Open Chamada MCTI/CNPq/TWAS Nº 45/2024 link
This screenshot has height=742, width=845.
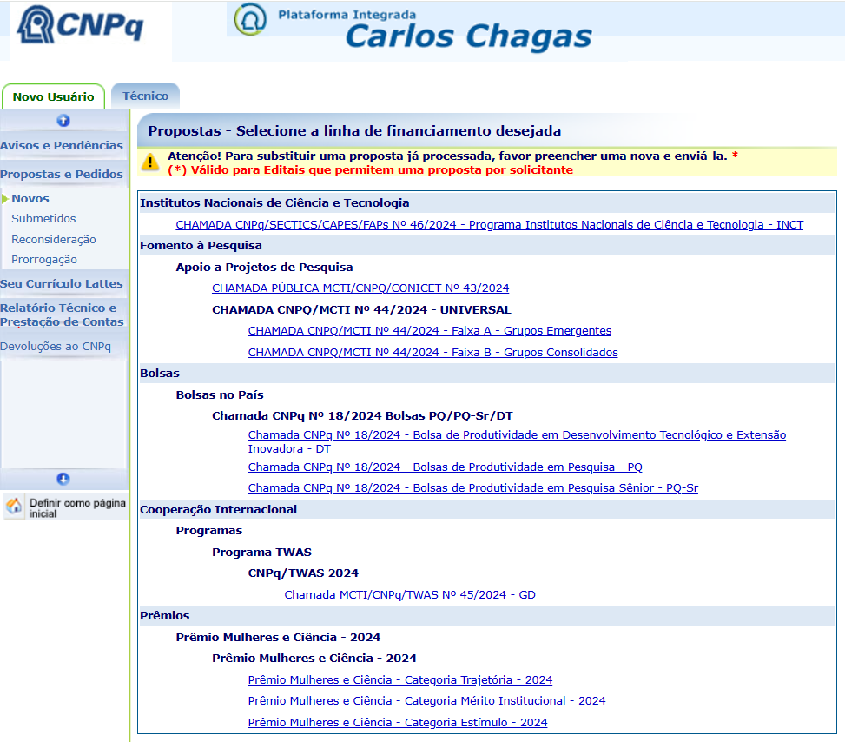tap(409, 594)
